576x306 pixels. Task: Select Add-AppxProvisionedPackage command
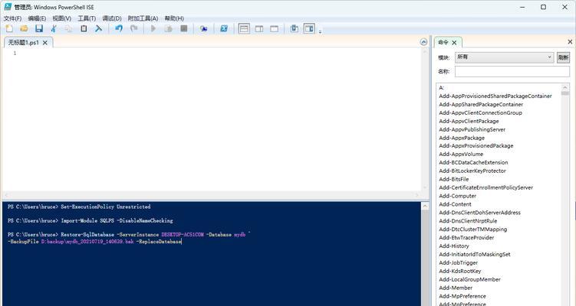click(476, 146)
